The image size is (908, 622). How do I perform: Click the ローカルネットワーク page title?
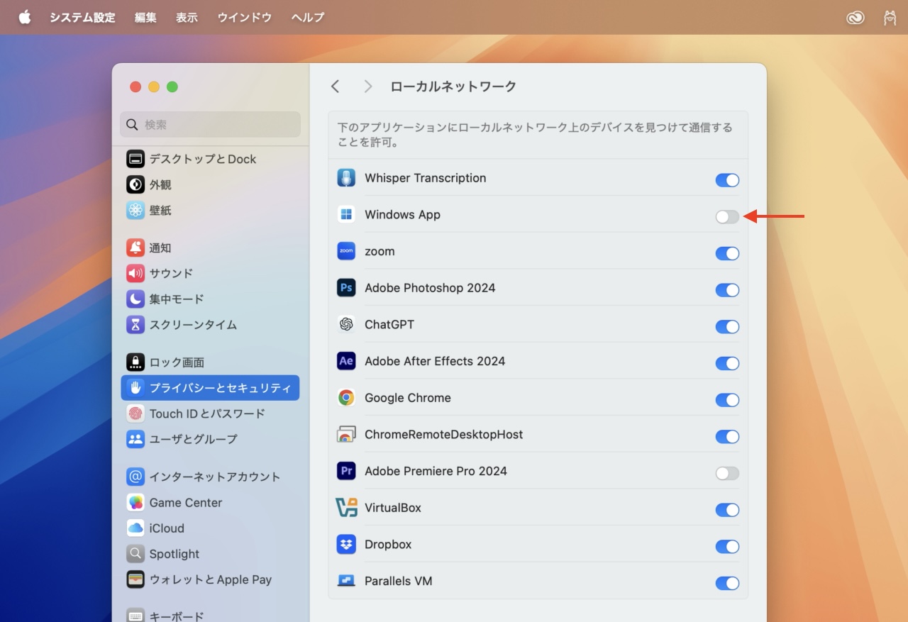[x=453, y=87]
